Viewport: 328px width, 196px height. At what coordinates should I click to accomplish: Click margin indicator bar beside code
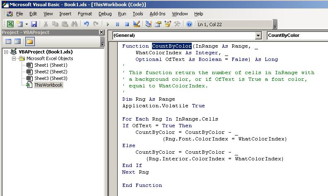(113, 119)
